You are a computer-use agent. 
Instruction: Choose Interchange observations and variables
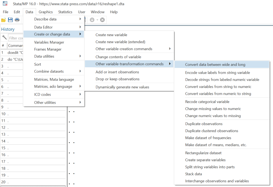coord(222,181)
